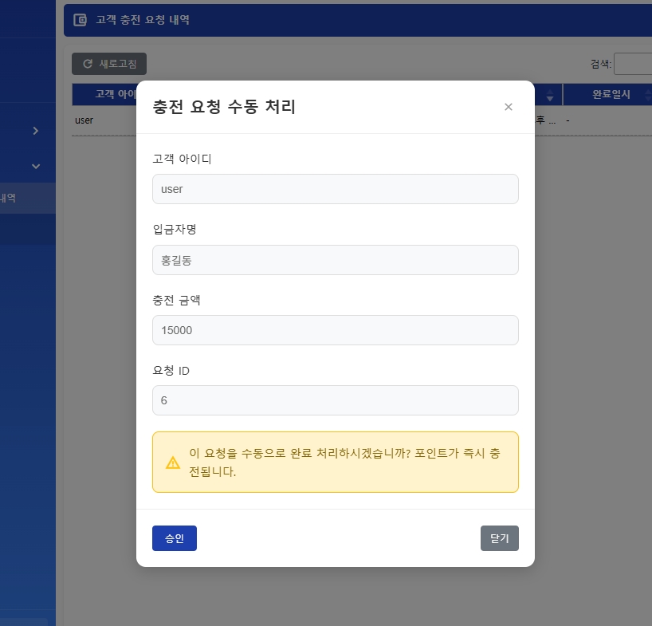Viewport: 652px width, 626px height.
Task: Click the refresh icon on 새로고침 button
Action: (x=86, y=64)
